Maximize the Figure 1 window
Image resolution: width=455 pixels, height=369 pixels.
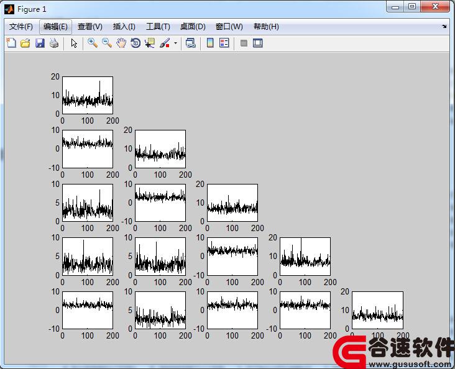pos(411,6)
